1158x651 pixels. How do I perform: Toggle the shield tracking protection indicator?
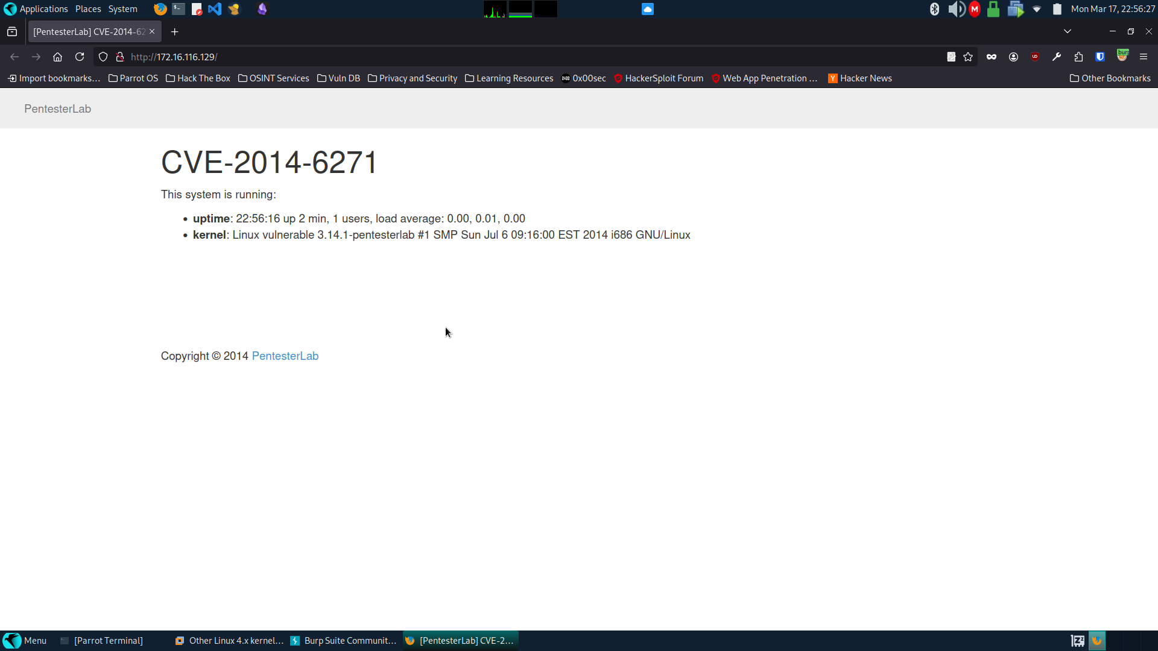(x=103, y=57)
